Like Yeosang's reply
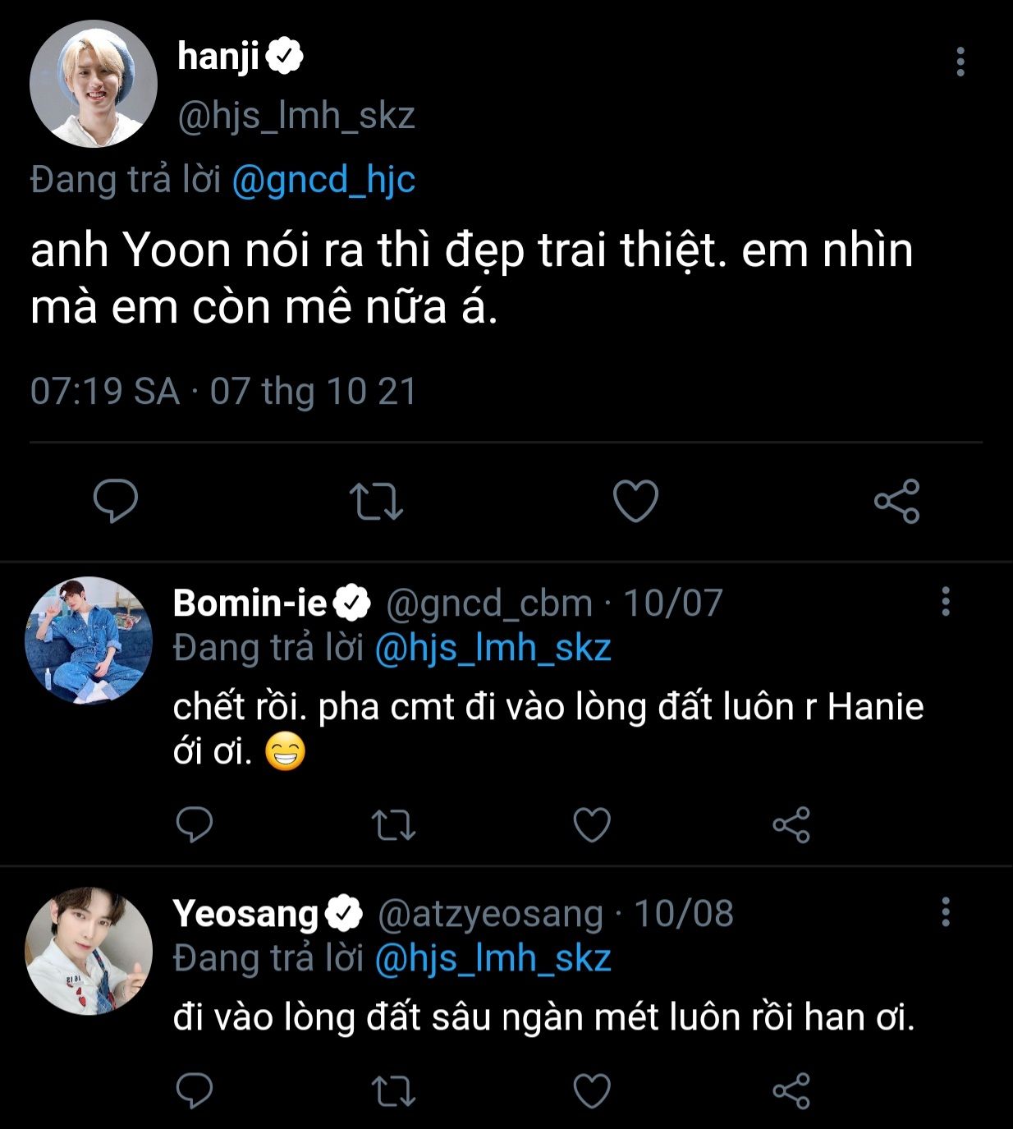Image resolution: width=1013 pixels, height=1129 pixels. (592, 1091)
